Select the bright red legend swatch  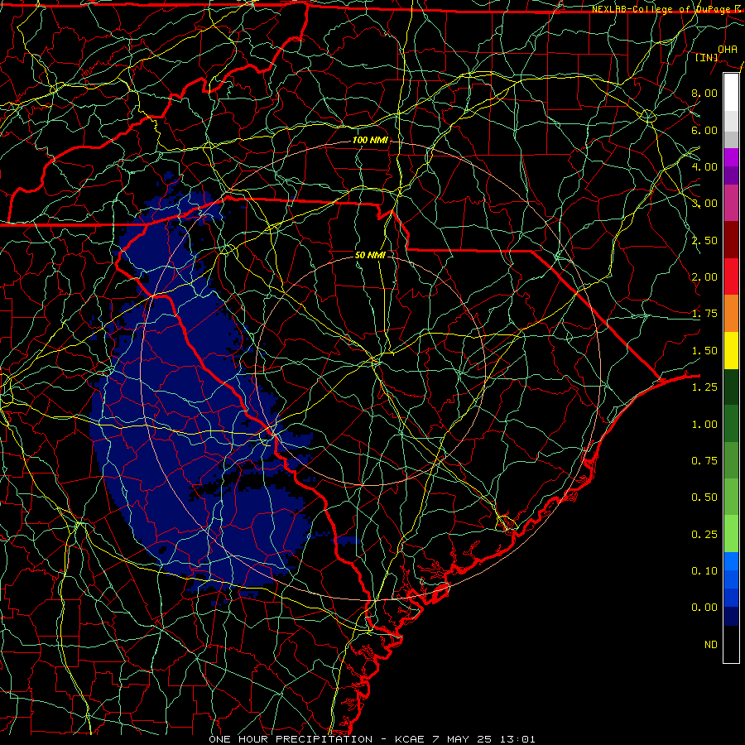[x=731, y=276]
